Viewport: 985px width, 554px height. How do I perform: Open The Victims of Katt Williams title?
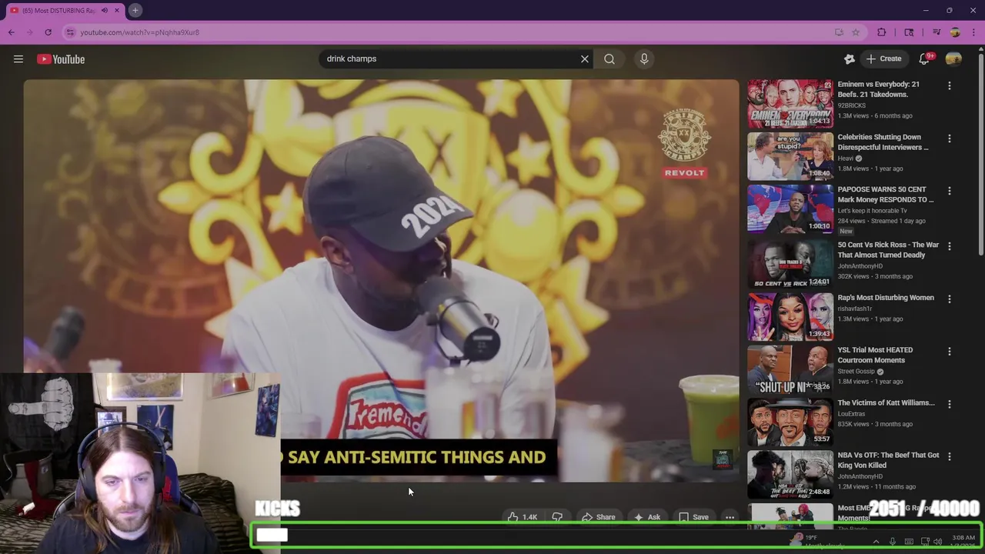pos(886,402)
